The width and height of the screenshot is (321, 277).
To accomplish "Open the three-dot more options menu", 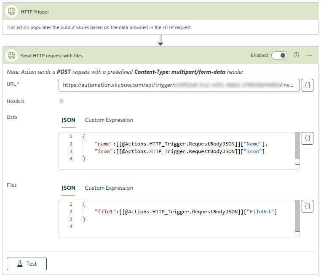I will [x=309, y=55].
